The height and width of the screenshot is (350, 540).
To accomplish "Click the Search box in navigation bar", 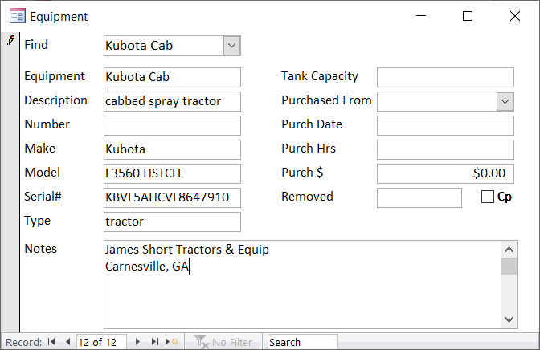I will (x=302, y=342).
